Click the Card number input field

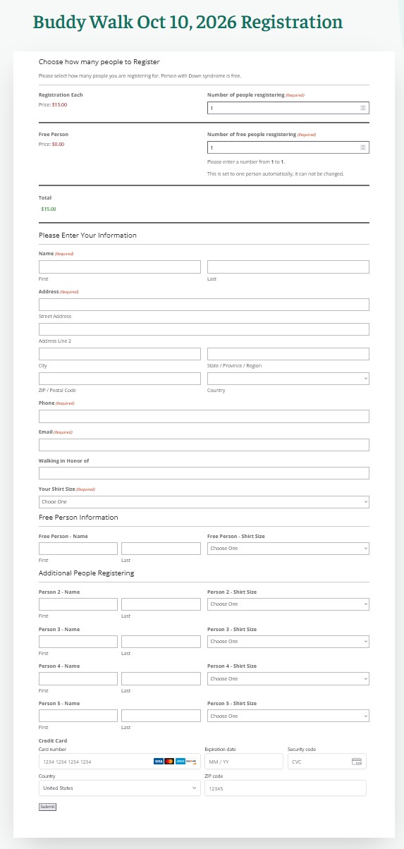click(x=120, y=762)
